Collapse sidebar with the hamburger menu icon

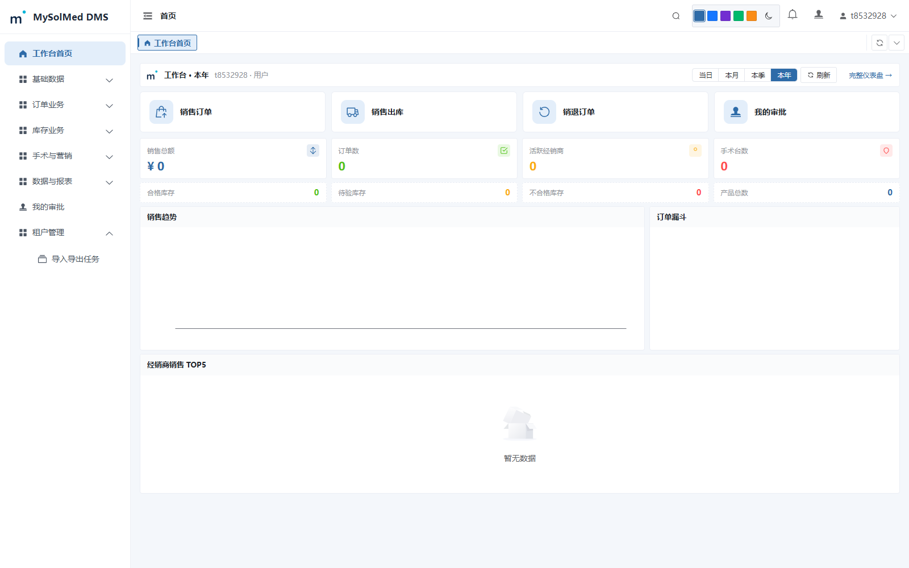click(x=148, y=16)
